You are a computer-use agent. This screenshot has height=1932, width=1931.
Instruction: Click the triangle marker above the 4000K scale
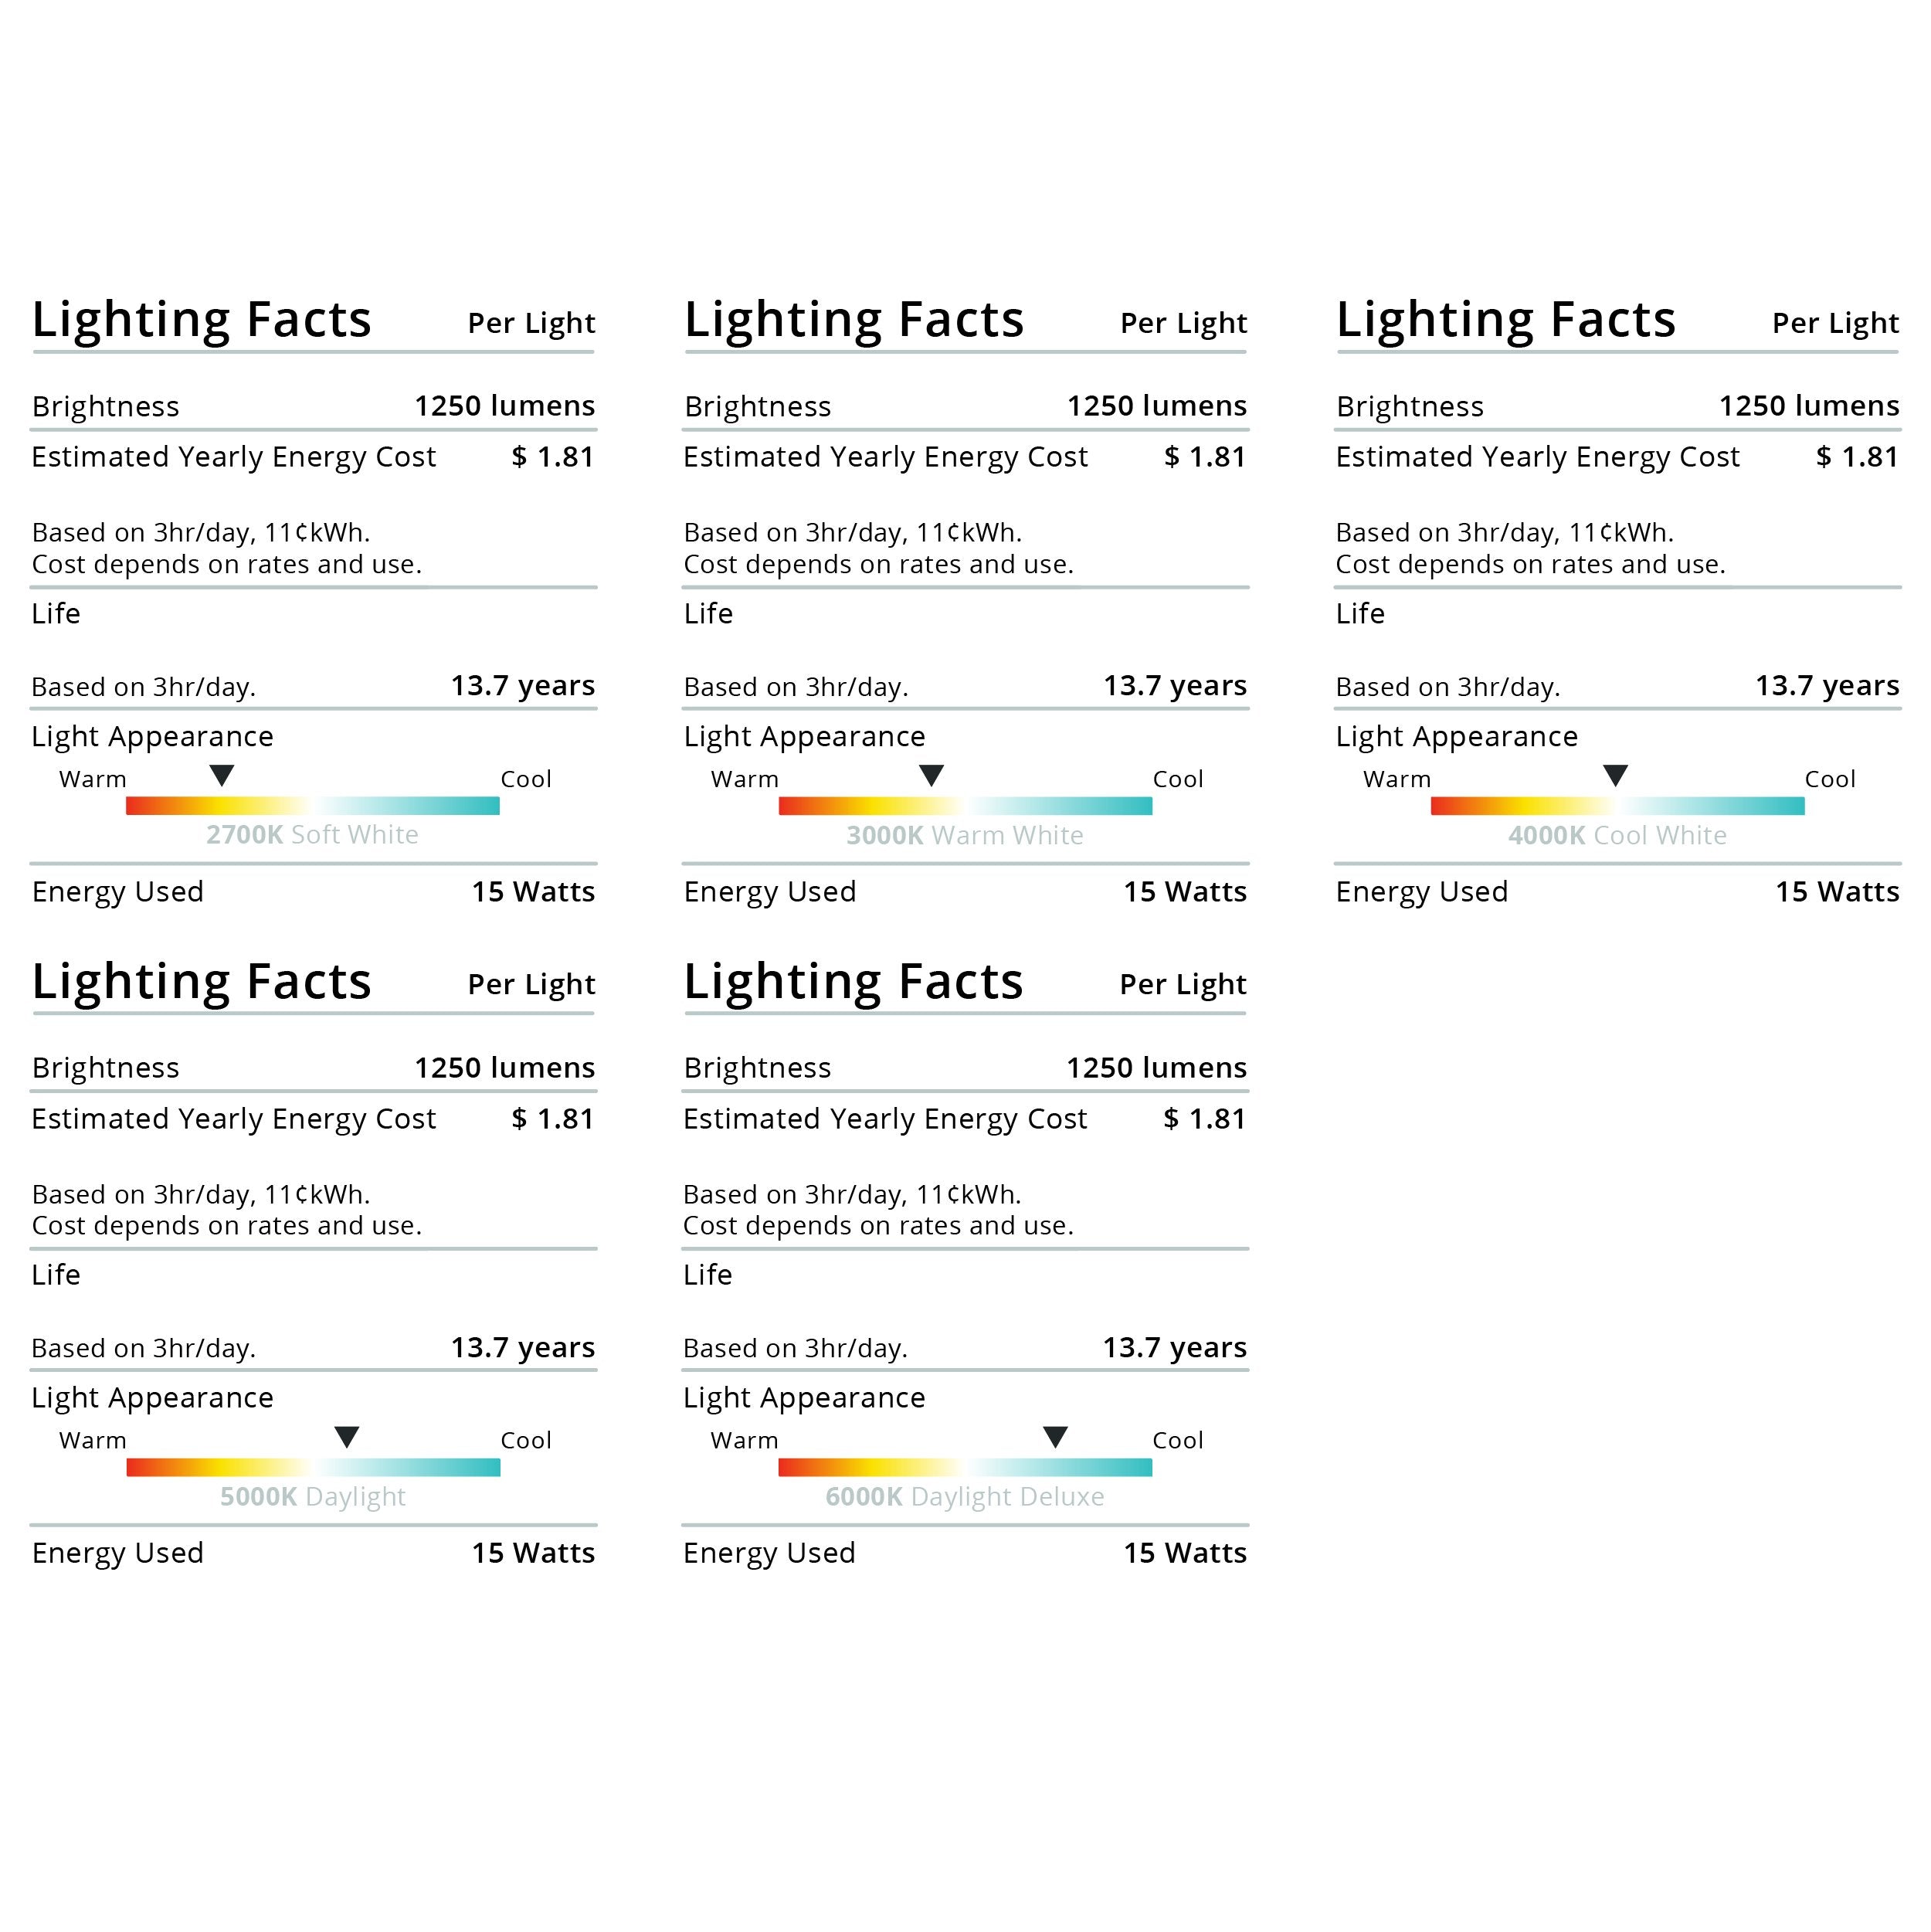(x=1615, y=775)
